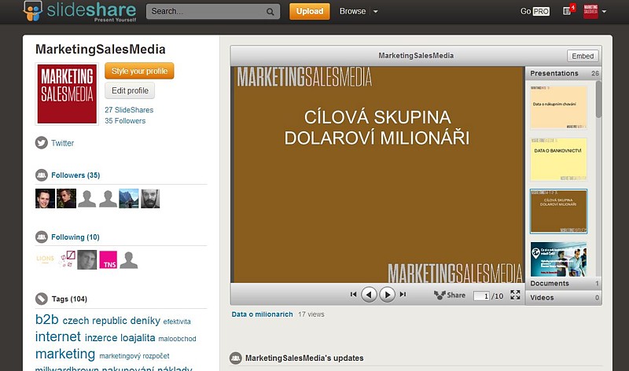Click the Go PRO link
The image size is (629, 371).
coord(535,11)
